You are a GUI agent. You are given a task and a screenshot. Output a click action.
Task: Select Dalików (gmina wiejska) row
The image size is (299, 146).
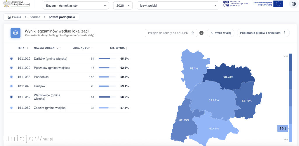click(69, 59)
